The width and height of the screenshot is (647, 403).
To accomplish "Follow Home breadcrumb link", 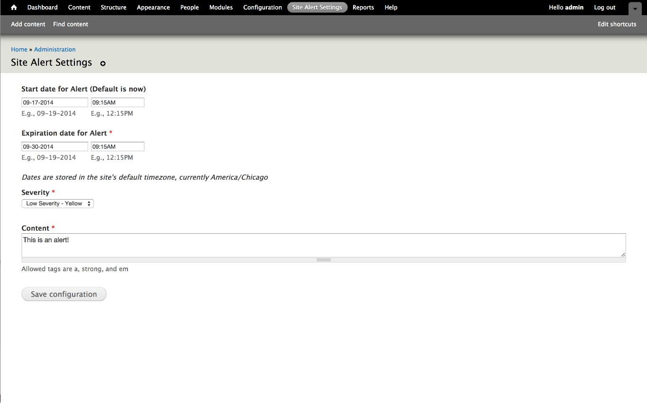I will (x=19, y=49).
